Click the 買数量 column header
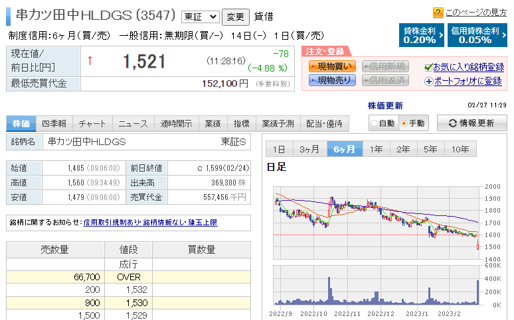 pyautogui.click(x=201, y=250)
